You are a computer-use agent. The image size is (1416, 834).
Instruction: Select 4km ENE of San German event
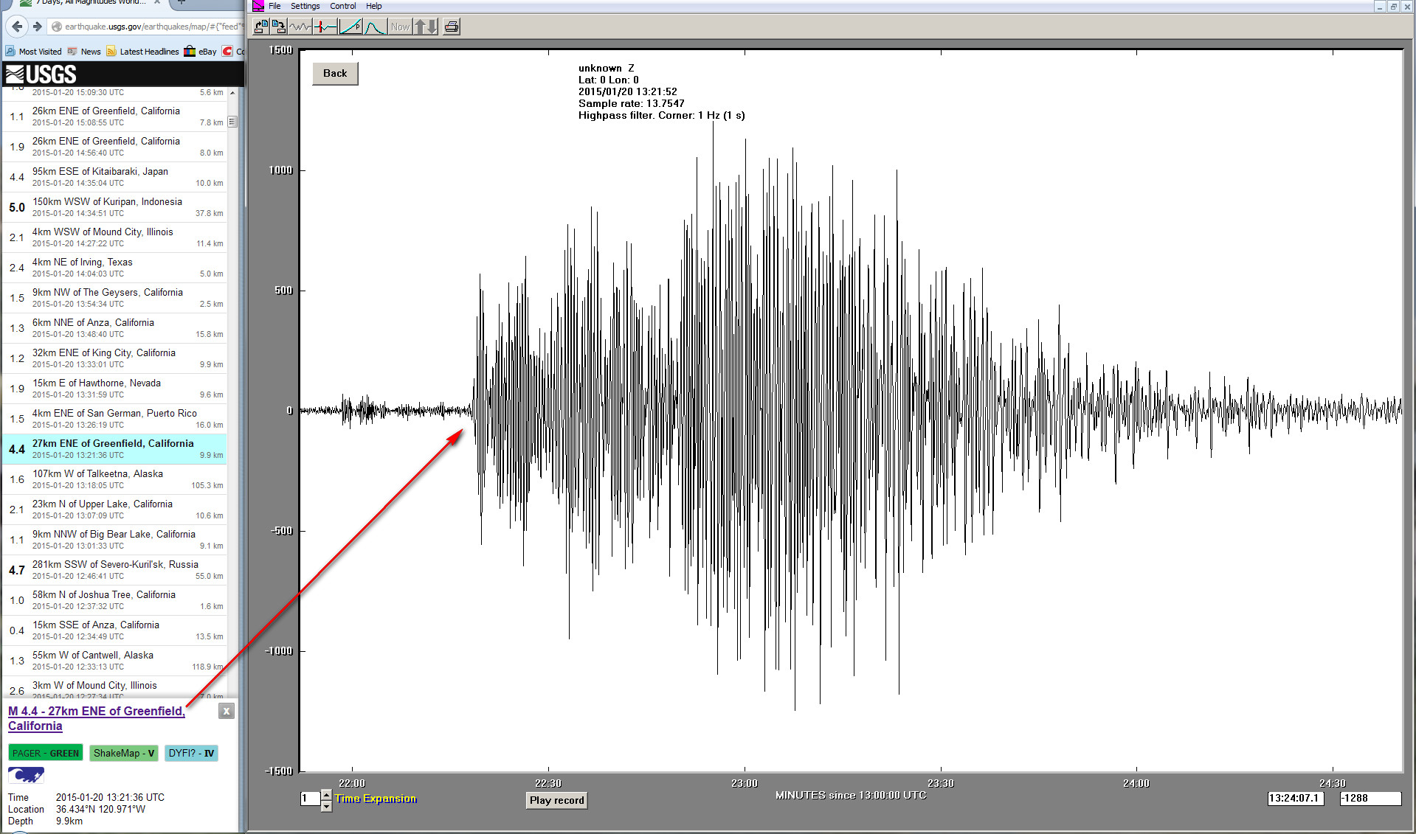pos(114,419)
